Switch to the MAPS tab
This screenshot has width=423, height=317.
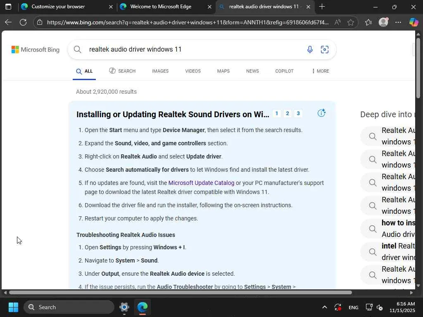[223, 71]
